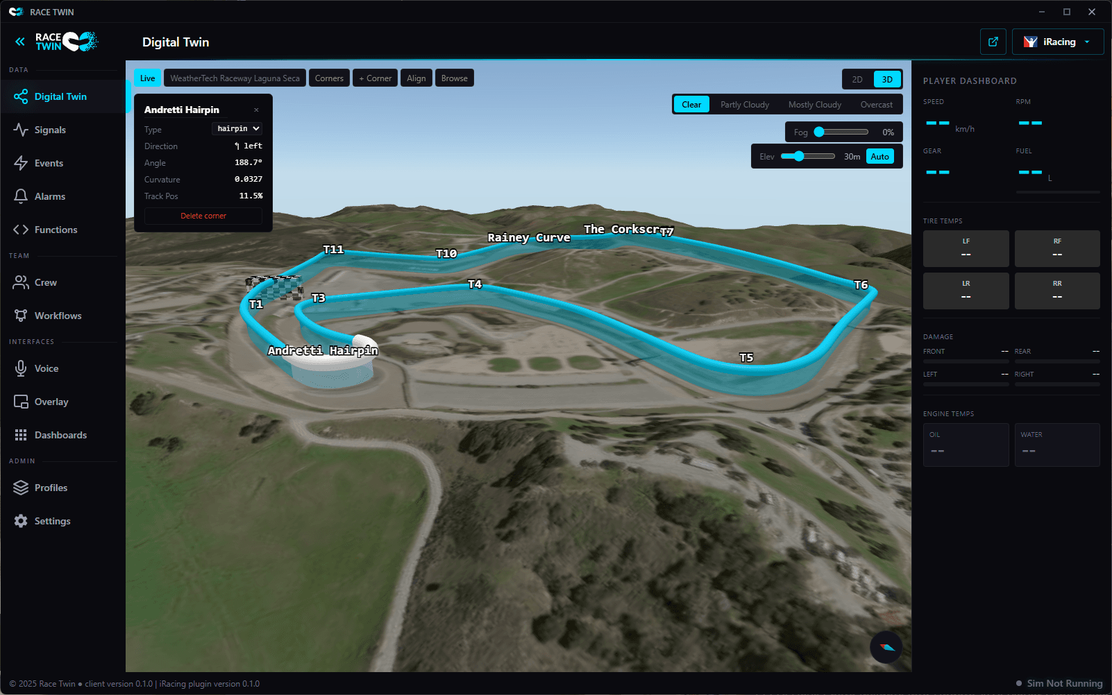Viewport: 1112px width, 695px height.
Task: Toggle Auto elevation
Action: tap(880, 157)
